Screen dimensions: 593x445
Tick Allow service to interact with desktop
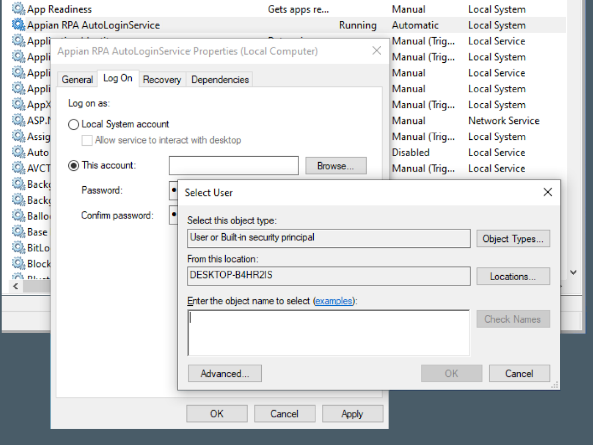(x=87, y=140)
